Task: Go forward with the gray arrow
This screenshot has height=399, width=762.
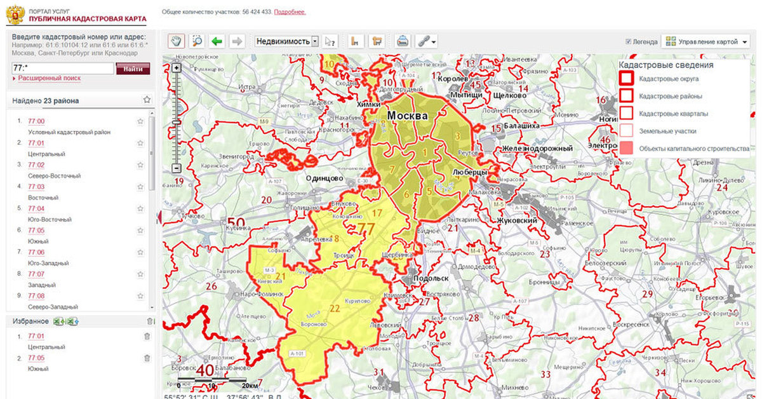Action: coord(237,41)
